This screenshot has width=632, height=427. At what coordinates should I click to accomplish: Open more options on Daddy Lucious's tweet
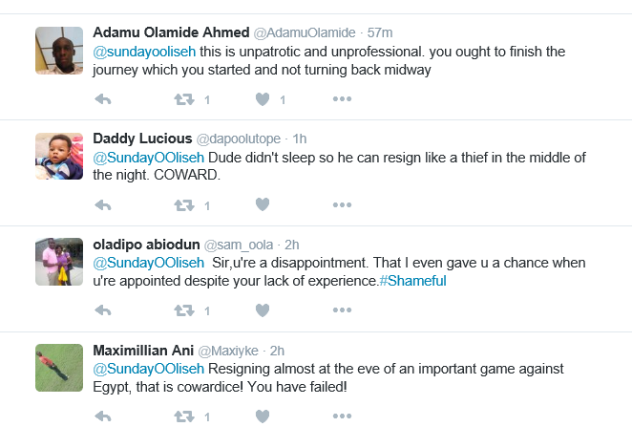342,204
